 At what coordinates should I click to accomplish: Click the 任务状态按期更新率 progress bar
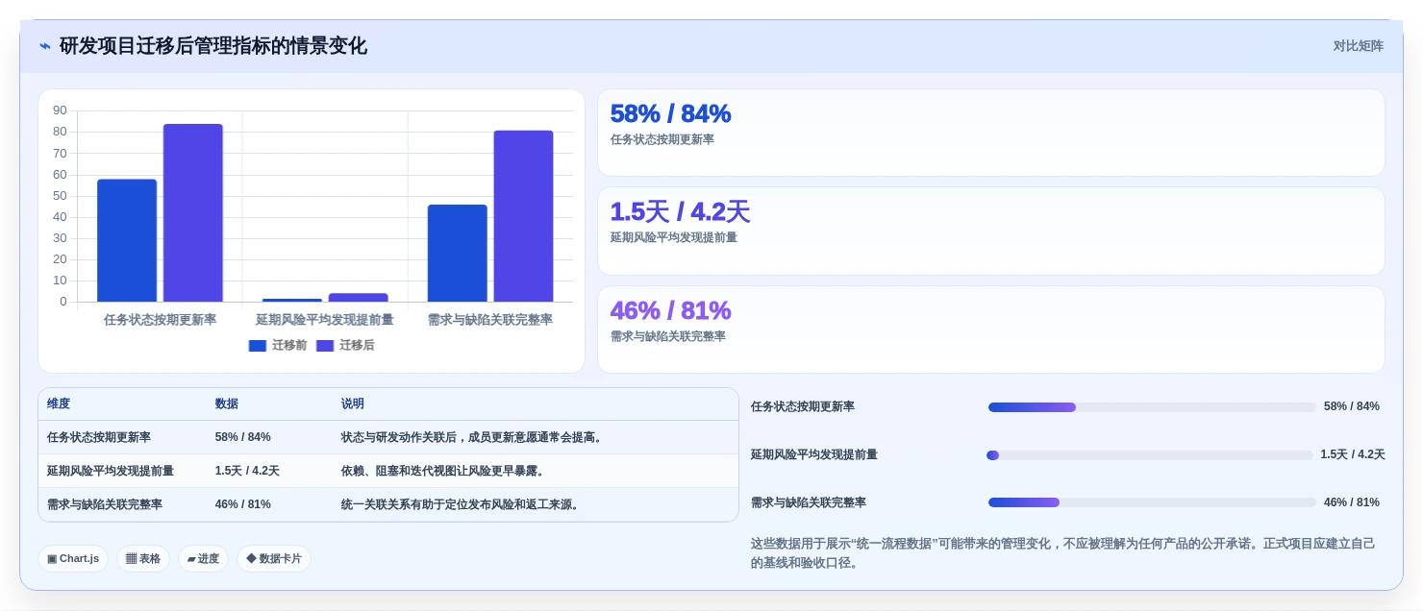click(1152, 407)
